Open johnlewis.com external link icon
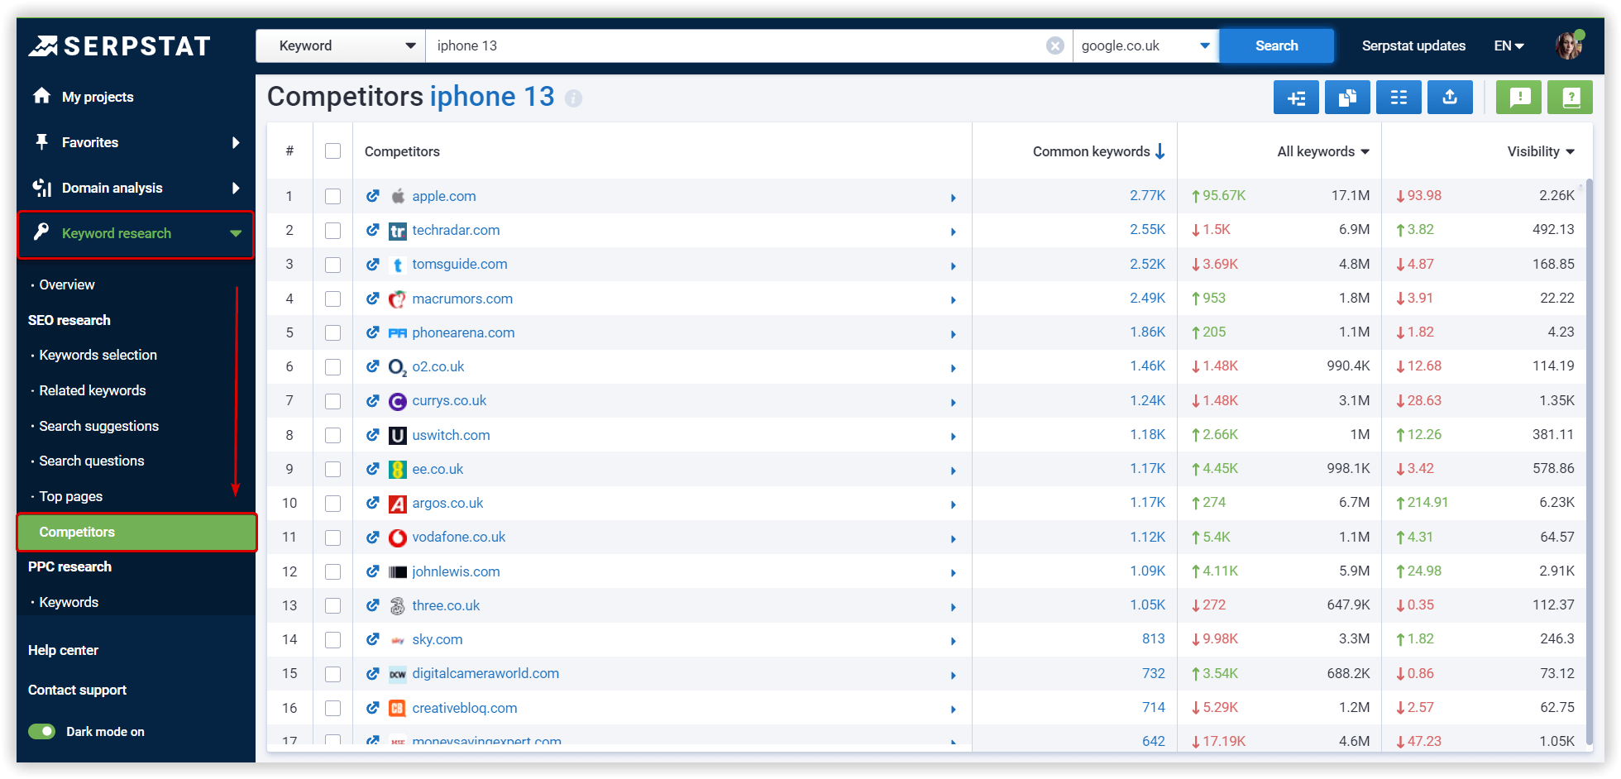The image size is (1621, 779). click(373, 571)
